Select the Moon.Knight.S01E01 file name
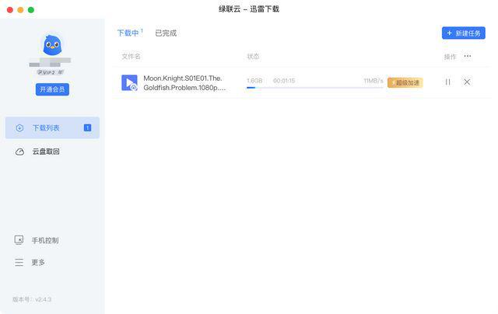Screen dimensions: 498x314 click(184, 83)
